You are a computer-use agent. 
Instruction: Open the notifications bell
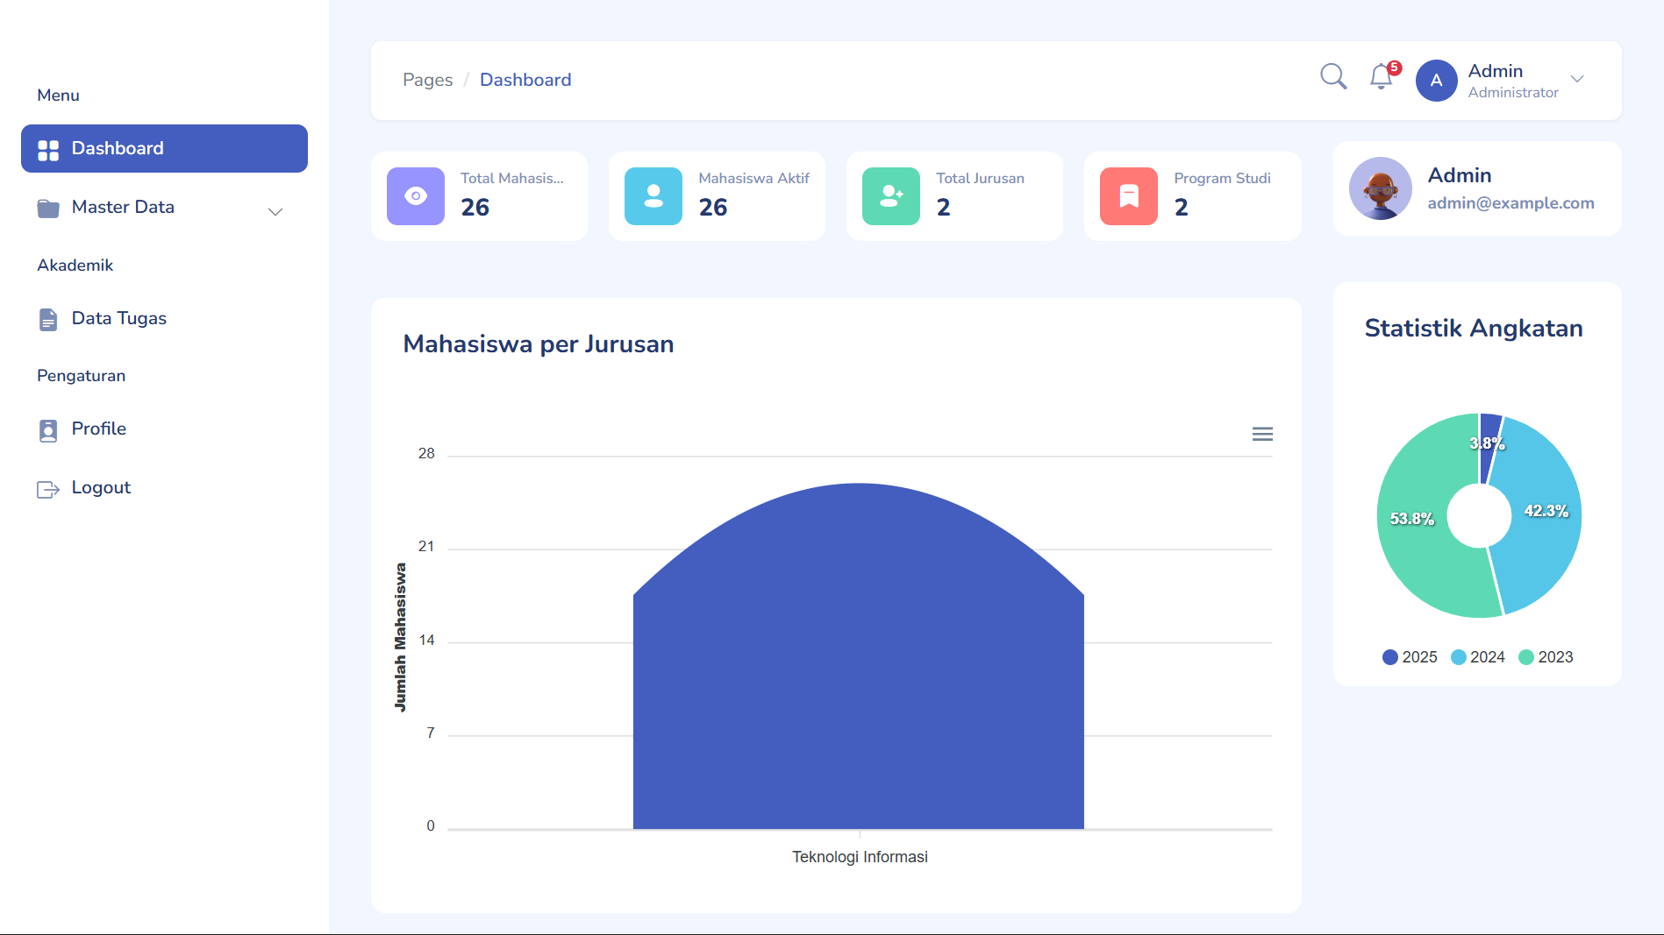(1381, 78)
